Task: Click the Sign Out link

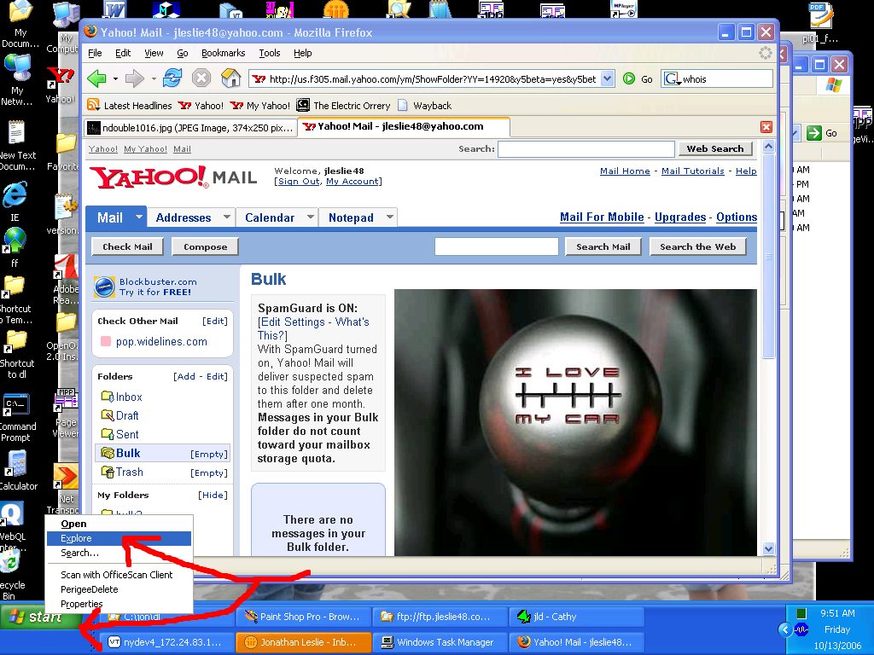Action: 298,182
